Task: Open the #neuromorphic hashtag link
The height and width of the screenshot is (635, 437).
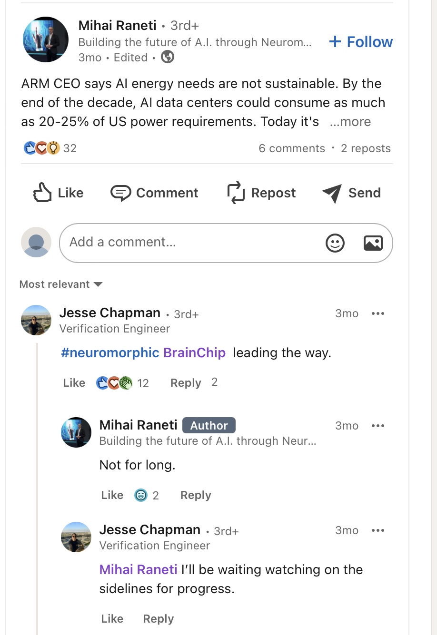Action: tap(110, 353)
